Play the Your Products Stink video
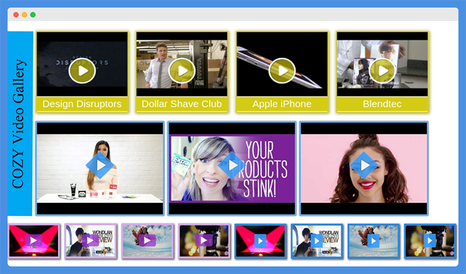466x274 pixels. (x=232, y=165)
